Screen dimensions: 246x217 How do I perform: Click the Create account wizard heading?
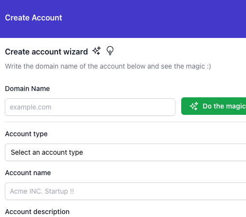click(x=46, y=52)
